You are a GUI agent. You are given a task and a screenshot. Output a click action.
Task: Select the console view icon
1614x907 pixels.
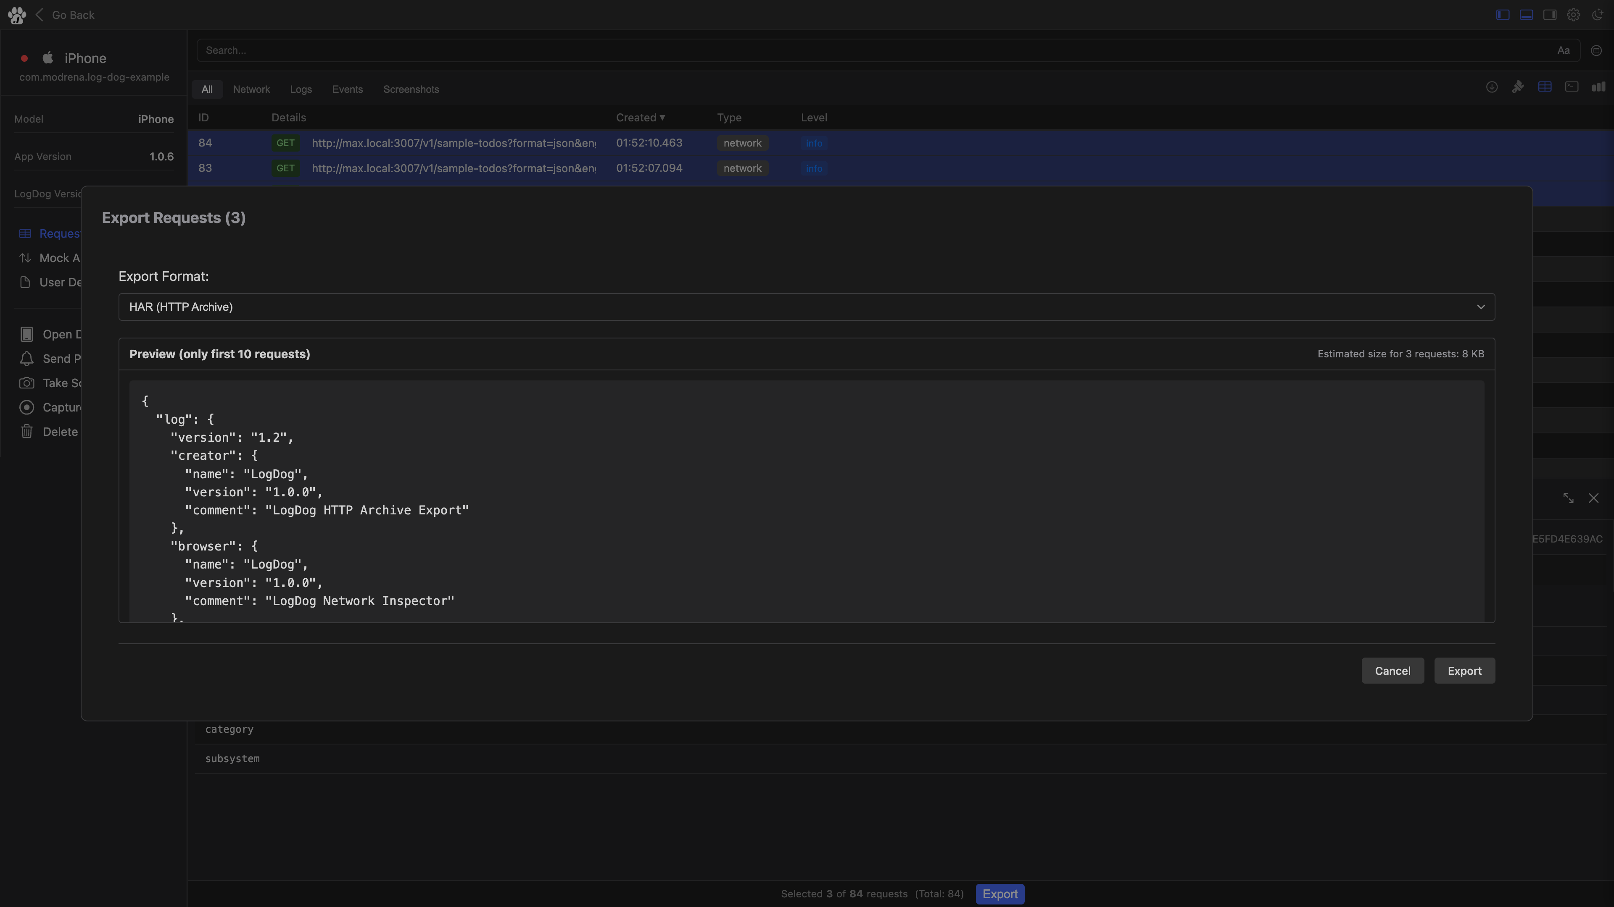click(x=1572, y=87)
